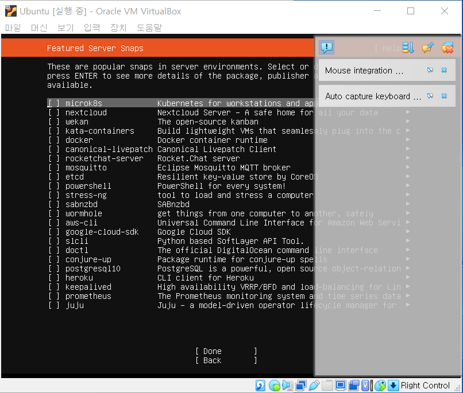Screen dimensions: 463x393
Task: Click the delete all notifications icon
Action: coord(447,48)
